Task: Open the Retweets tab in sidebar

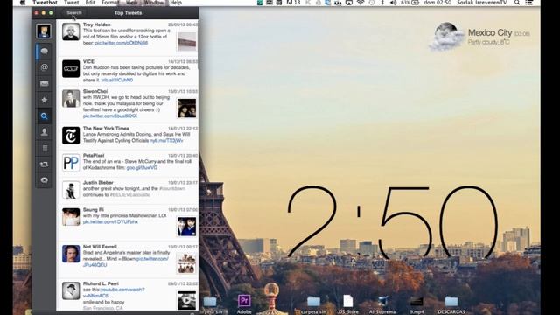Action: click(x=44, y=164)
